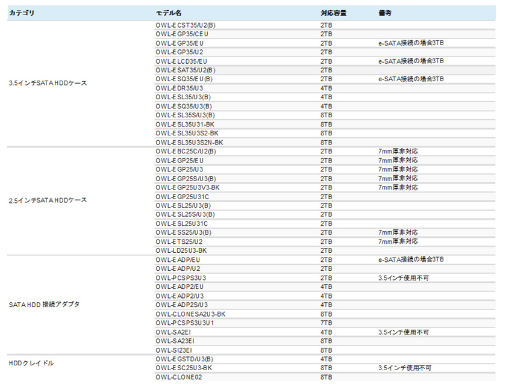The height and width of the screenshot is (384, 506).
Task: Click the 対応容量 column header
Action: [x=333, y=13]
